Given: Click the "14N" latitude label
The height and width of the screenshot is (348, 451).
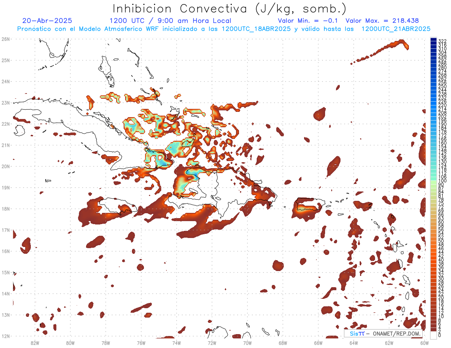Looking at the screenshot, I should (x=5, y=294).
